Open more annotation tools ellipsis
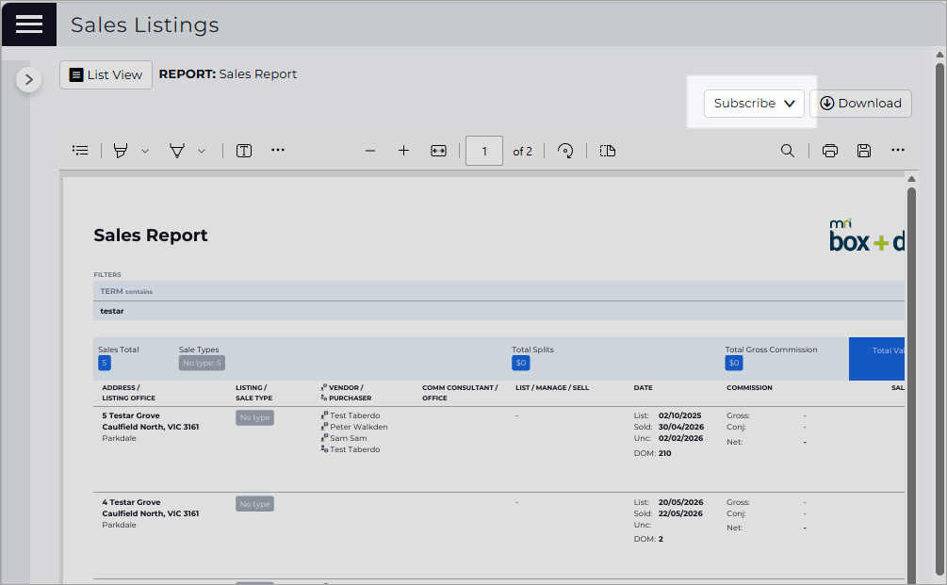This screenshot has width=947, height=585. 278,150
